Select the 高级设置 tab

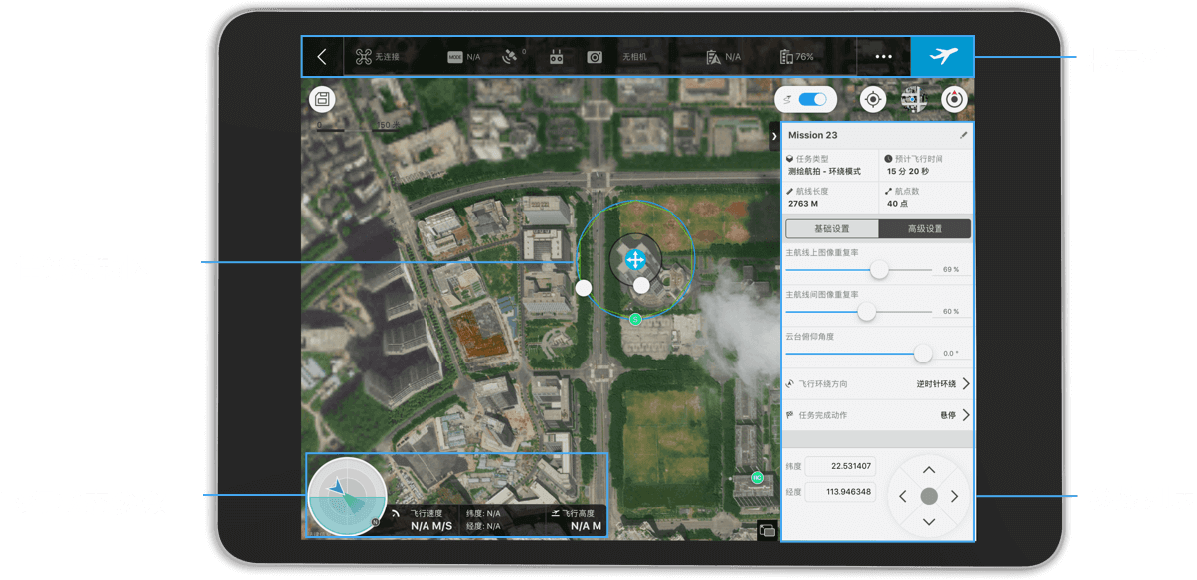[x=925, y=228]
